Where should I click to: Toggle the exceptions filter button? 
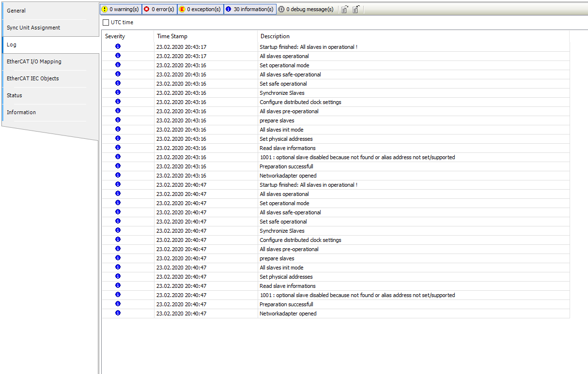tap(200, 9)
